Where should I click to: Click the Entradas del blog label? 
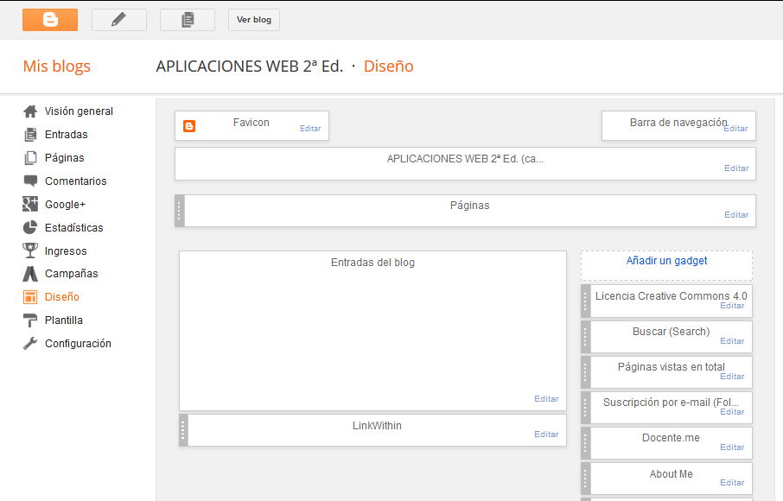(x=372, y=263)
